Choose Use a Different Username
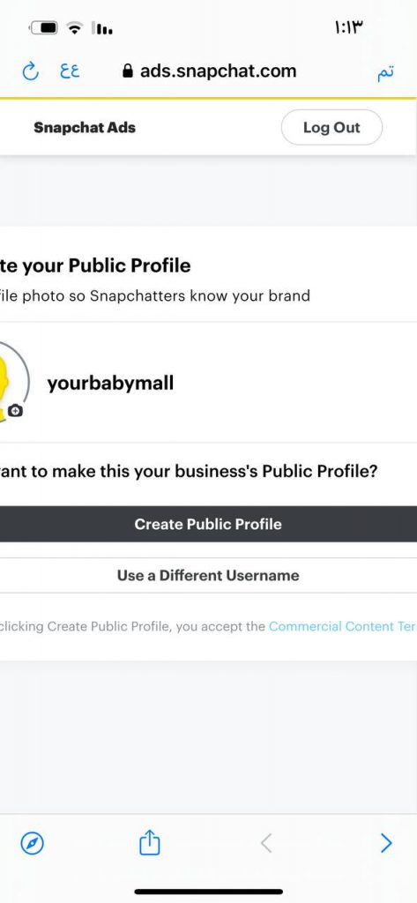Viewport: 417px width, 903px height. click(x=208, y=575)
